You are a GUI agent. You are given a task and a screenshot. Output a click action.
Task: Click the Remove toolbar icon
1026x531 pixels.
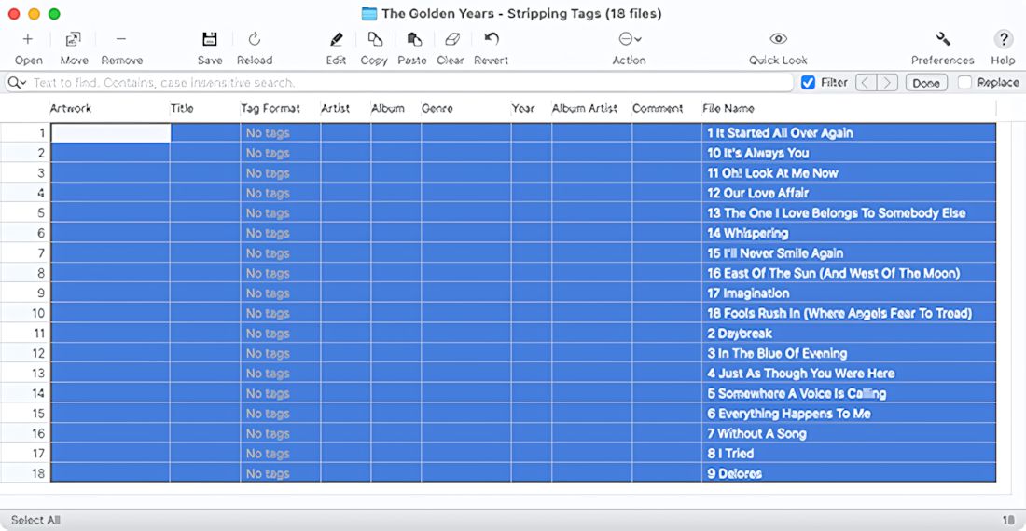pos(121,39)
